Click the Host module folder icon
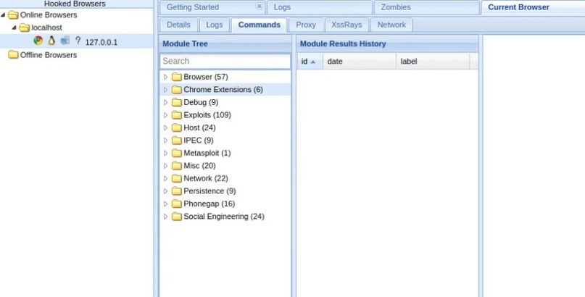The image size is (585, 297). pos(176,127)
